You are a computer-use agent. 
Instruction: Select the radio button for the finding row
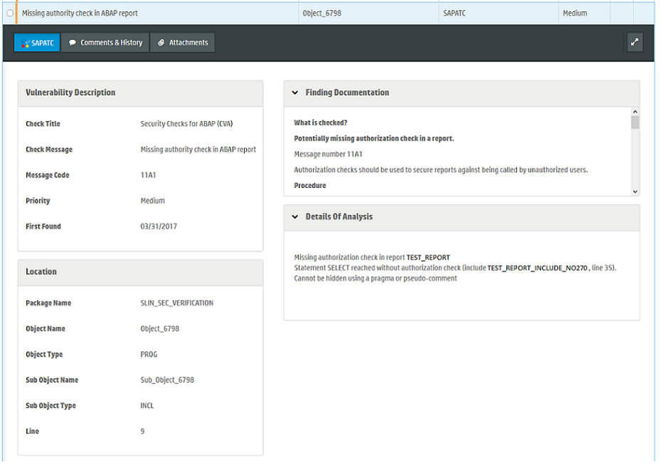(10, 13)
